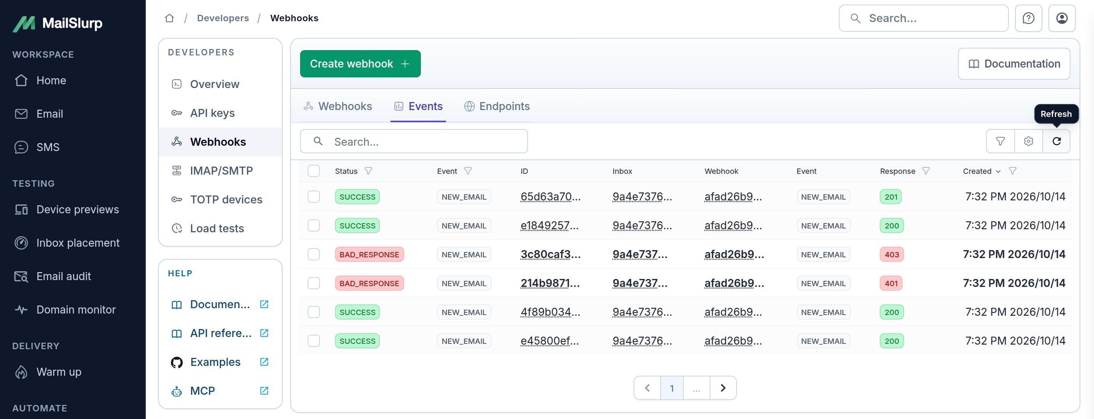The height and width of the screenshot is (419, 1094).
Task: Click the Create webhook button
Action: 360,64
